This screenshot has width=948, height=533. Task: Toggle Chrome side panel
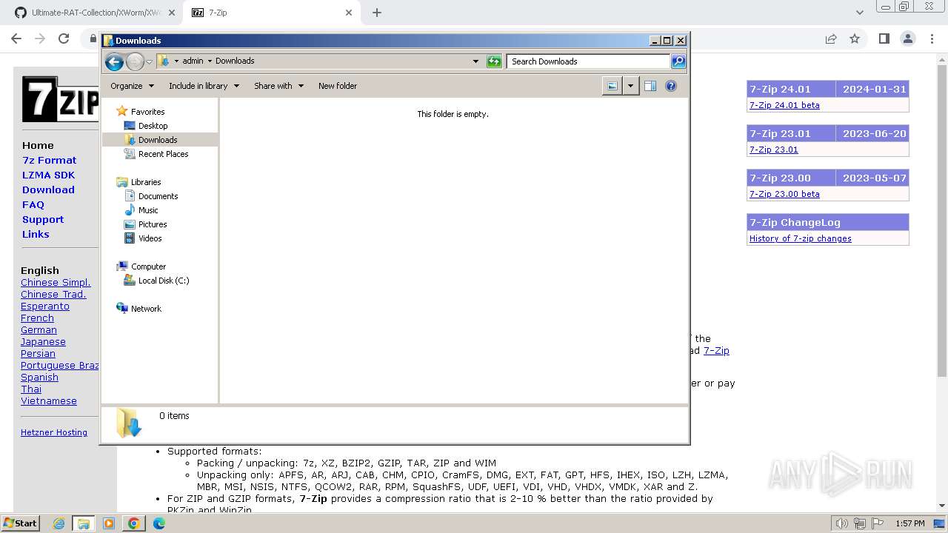click(x=884, y=38)
